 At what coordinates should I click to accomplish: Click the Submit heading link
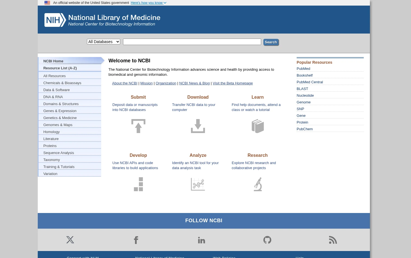(x=138, y=97)
